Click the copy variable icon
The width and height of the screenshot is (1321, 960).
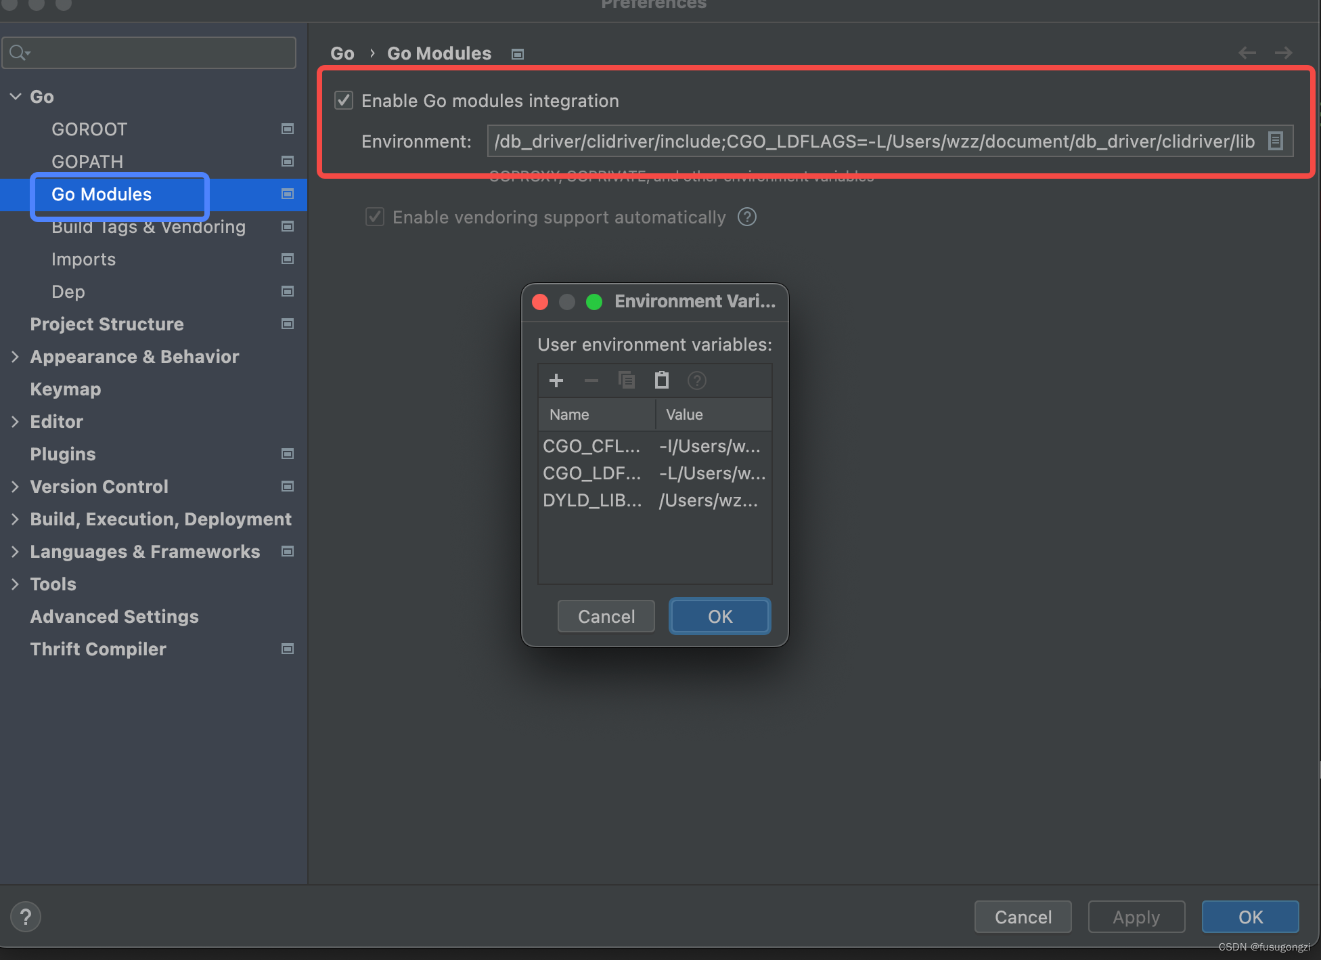627,380
